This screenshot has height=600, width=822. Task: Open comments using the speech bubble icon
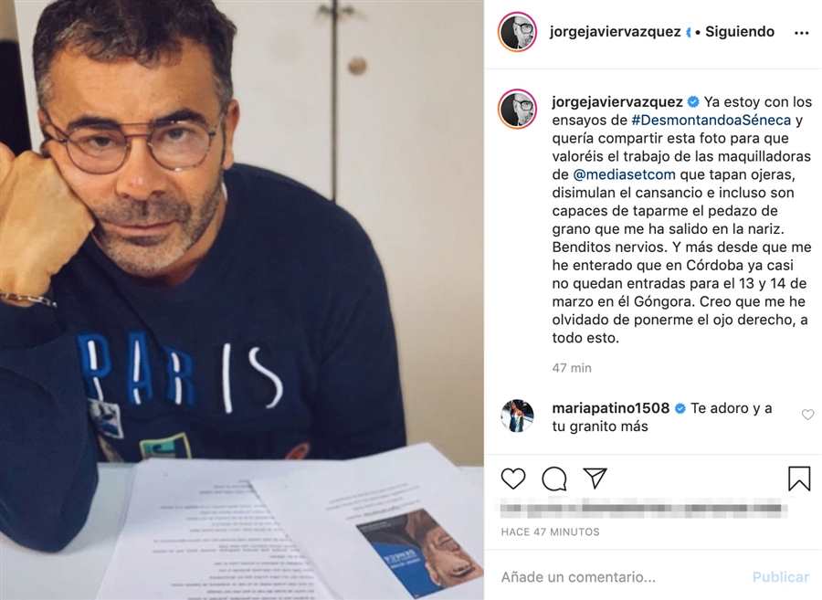click(554, 479)
